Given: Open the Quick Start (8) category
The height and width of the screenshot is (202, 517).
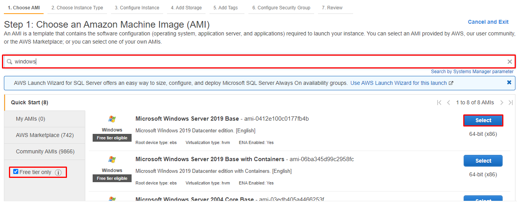Looking at the screenshot, I should pos(30,102).
